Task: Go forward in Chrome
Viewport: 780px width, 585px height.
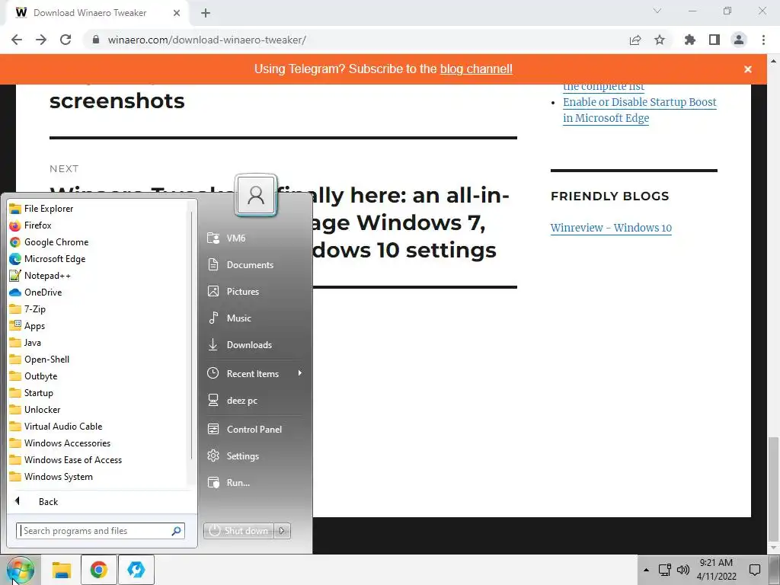Action: click(x=41, y=40)
